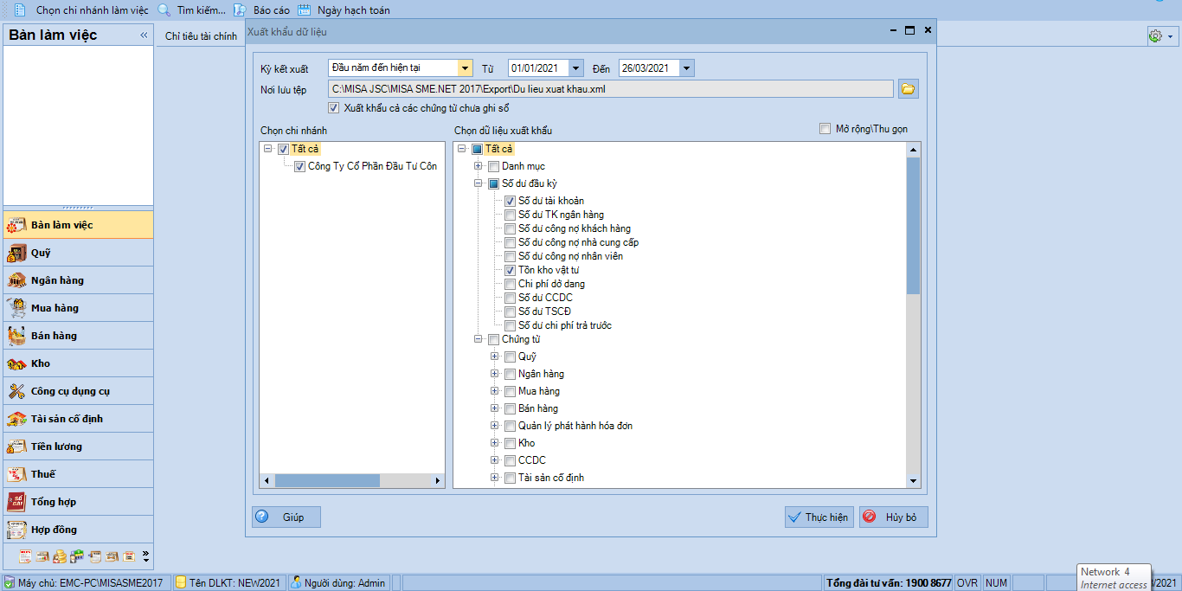Open the Ngân hàng module
The height and width of the screenshot is (591, 1182).
[78, 280]
